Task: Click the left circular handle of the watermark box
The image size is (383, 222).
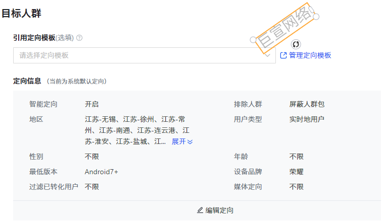Action: 254,40
